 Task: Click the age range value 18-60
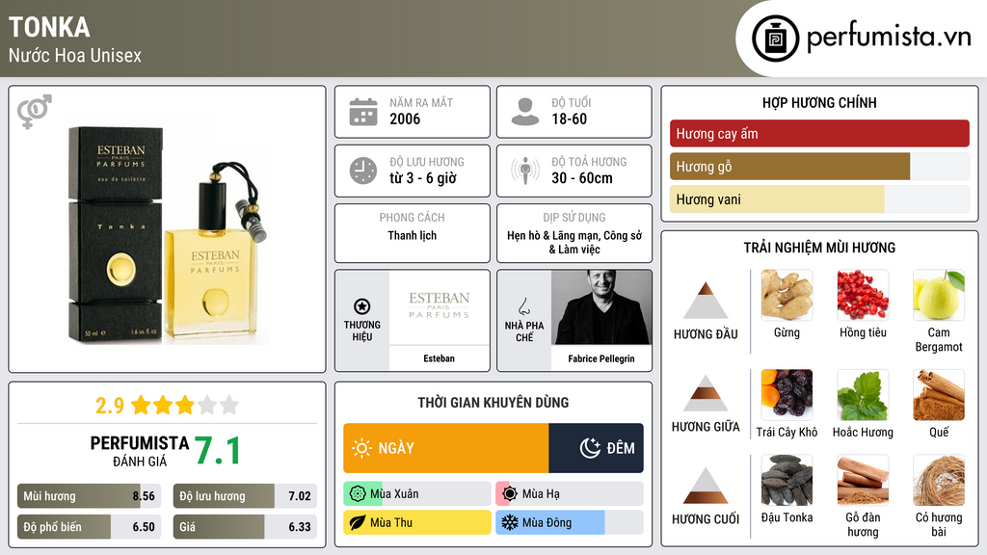(569, 119)
